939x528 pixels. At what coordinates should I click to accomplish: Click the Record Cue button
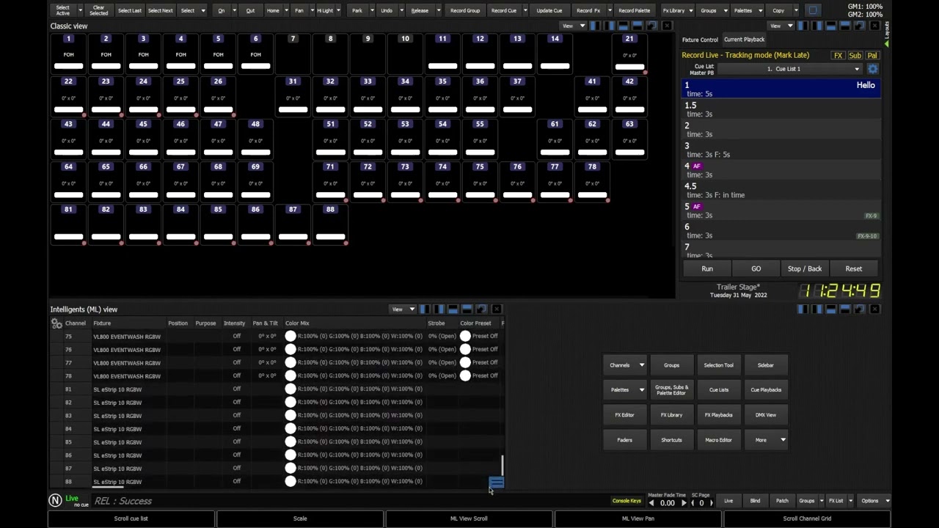[503, 10]
